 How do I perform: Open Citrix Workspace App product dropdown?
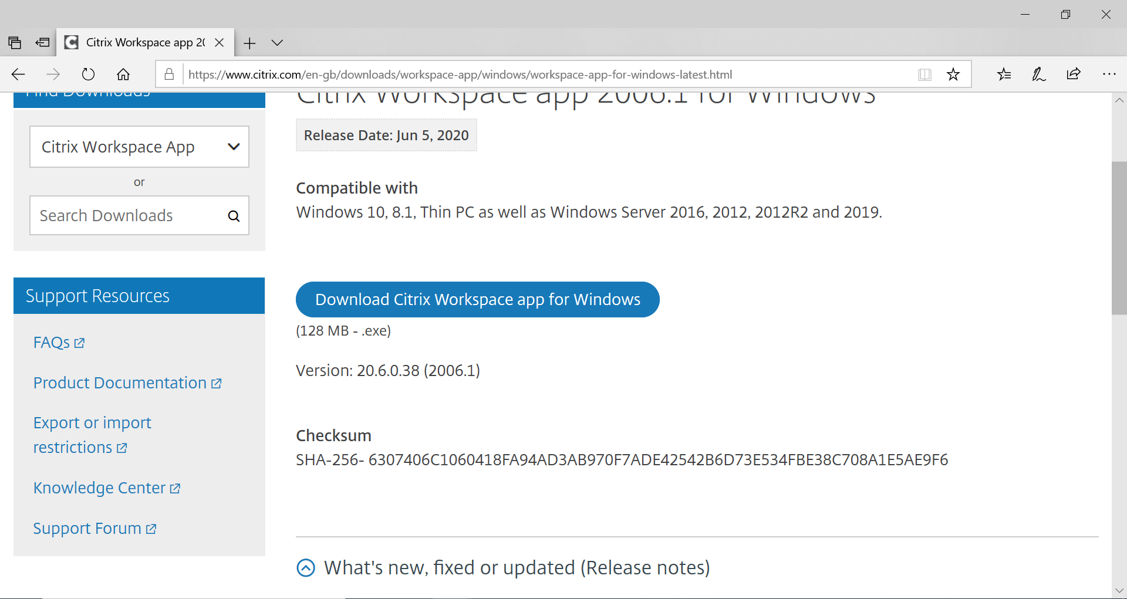point(140,147)
